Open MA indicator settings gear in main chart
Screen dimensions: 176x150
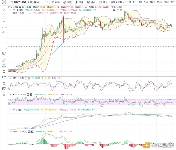[x=18, y=10]
